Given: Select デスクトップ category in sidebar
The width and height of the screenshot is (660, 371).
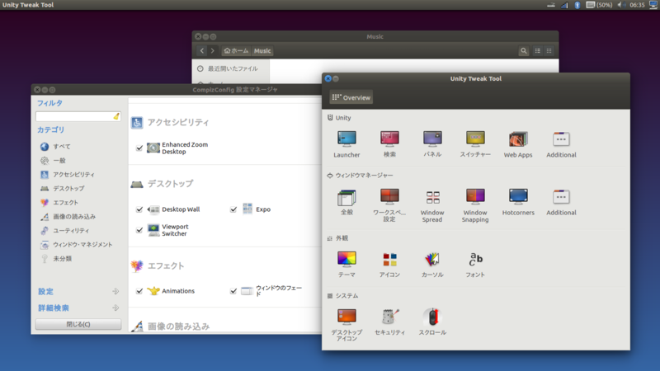Looking at the screenshot, I should (63, 189).
